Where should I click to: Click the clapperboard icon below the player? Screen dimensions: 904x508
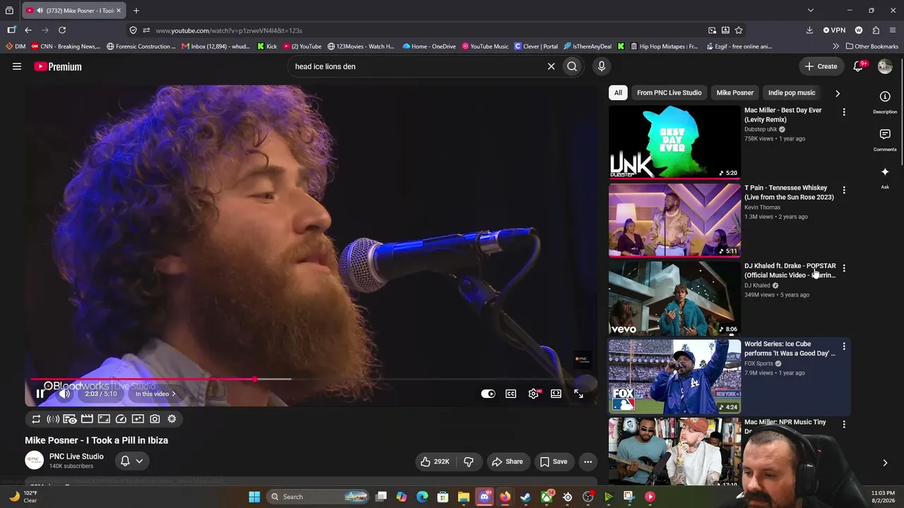coord(87,419)
